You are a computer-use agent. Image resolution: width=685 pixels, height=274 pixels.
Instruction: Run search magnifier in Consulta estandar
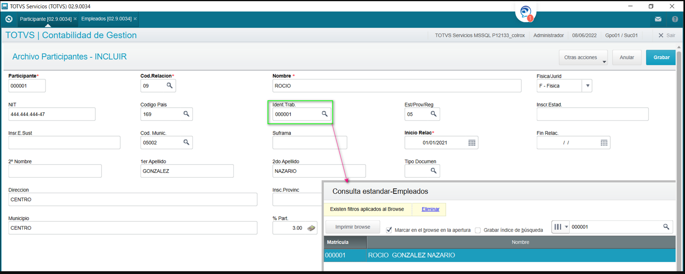tap(666, 227)
